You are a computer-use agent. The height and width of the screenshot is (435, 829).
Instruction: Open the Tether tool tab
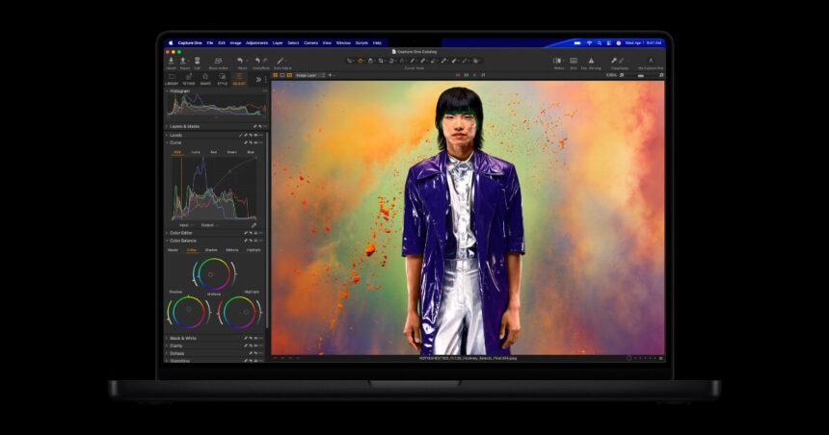pyautogui.click(x=188, y=79)
